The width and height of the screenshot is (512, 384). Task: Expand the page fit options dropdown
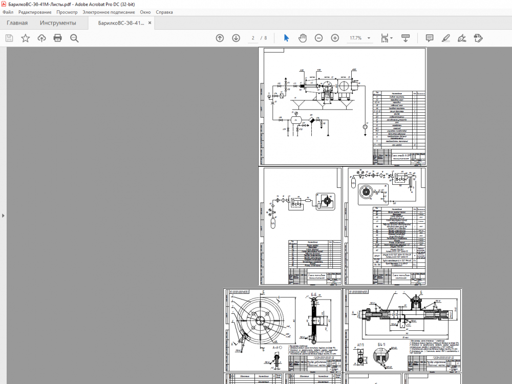pos(392,38)
